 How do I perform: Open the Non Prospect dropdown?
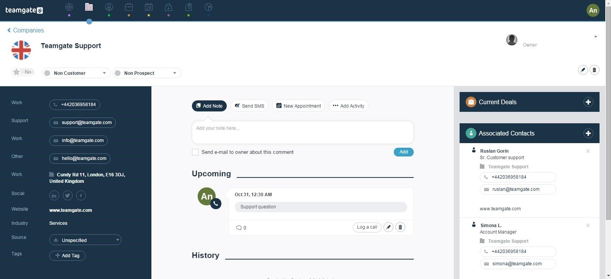pos(146,73)
